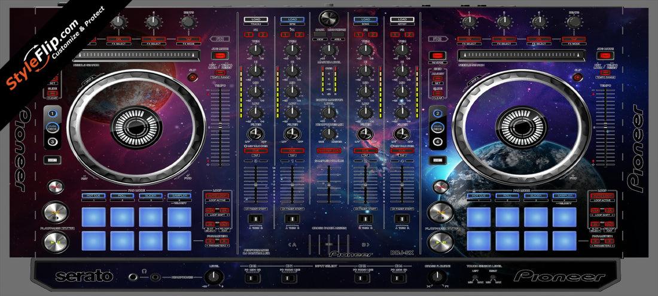Viewport: 658px width, 296px height.
Task: Click the left jog wheel center display
Action: click(136, 127)
